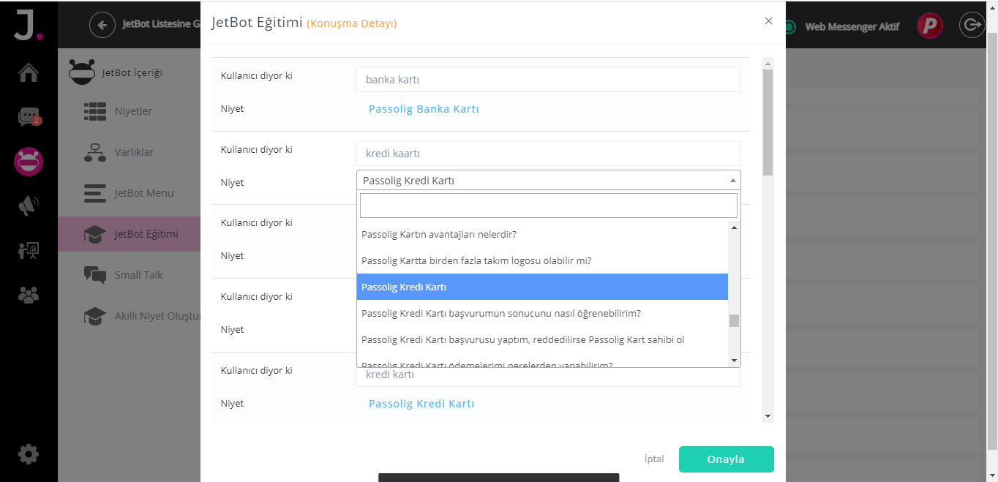
Task: Select option about birden fazla takım logosu
Action: point(542,260)
